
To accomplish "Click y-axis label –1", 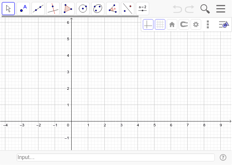I will pos(67,138).
